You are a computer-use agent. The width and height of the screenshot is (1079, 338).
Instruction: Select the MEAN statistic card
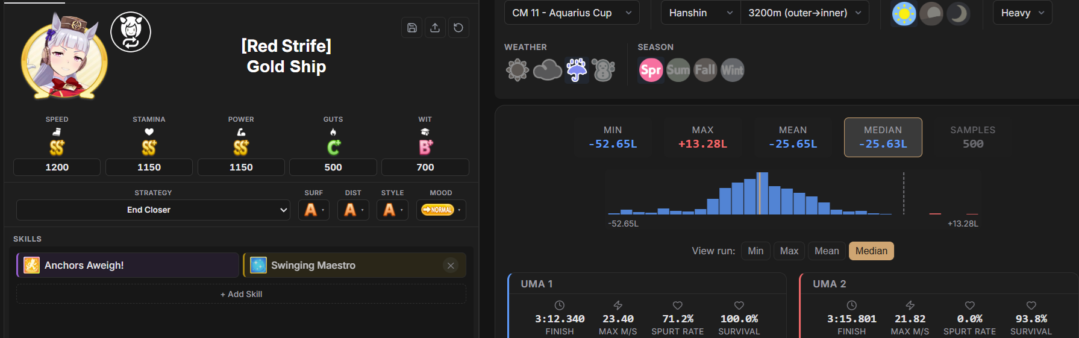[x=793, y=137]
